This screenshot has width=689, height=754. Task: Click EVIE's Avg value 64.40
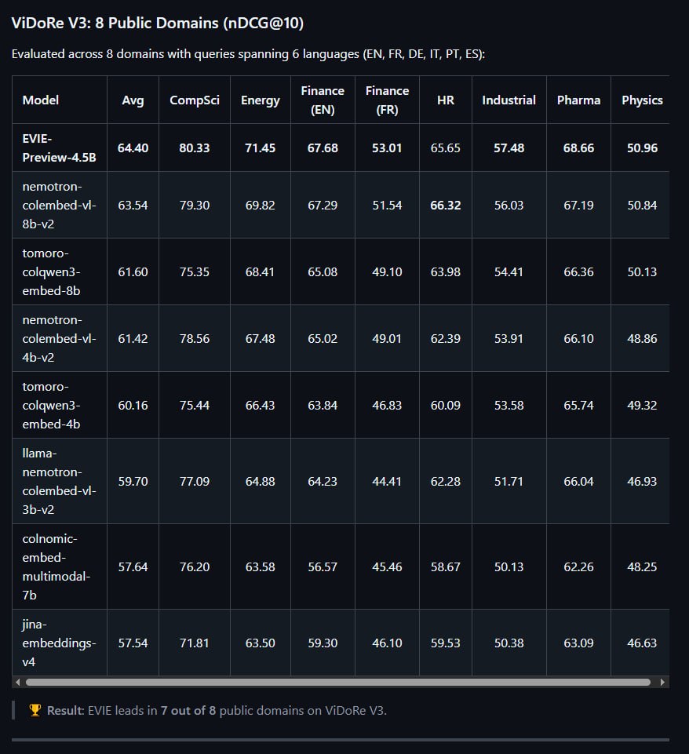[133, 148]
